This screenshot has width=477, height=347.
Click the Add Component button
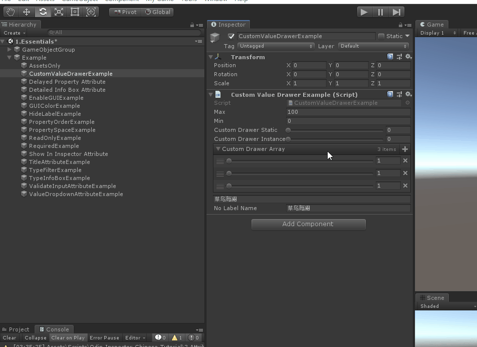(308, 224)
